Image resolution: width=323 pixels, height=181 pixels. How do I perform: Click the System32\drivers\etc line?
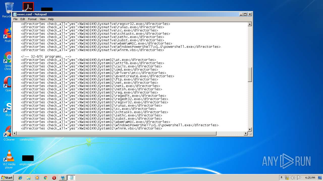[x=94, y=73]
